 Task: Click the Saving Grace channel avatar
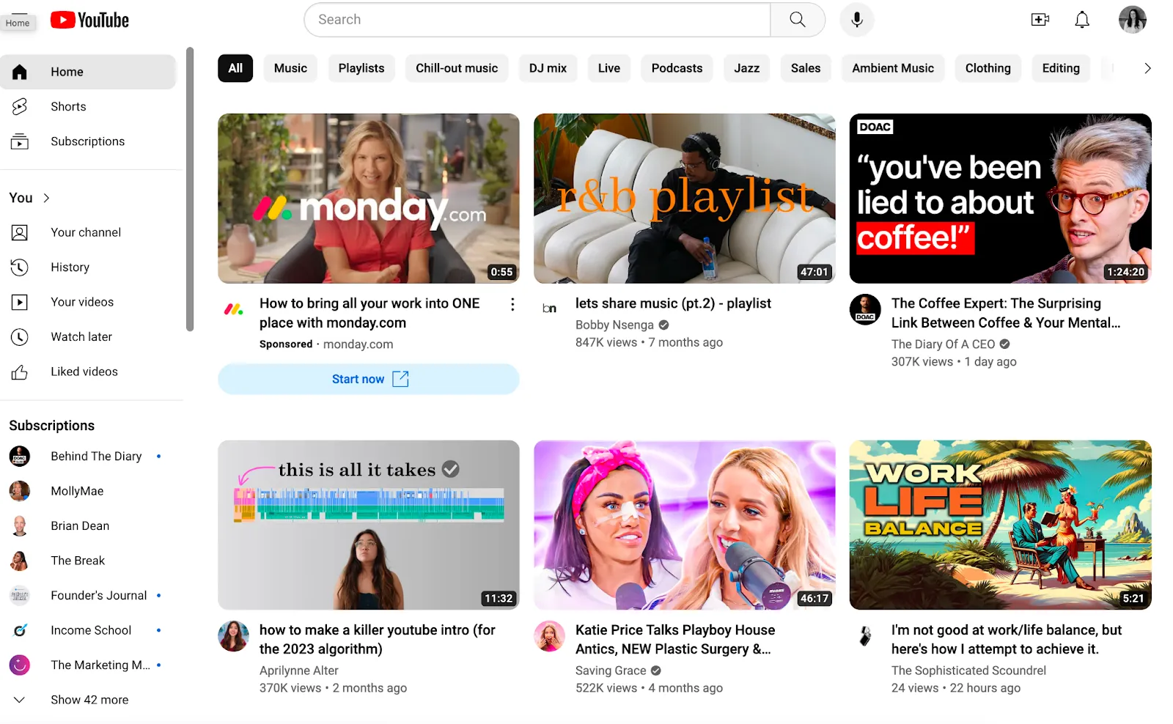point(550,636)
